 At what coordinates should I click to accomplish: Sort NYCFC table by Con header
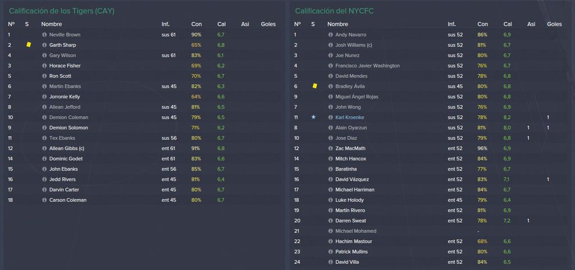pyautogui.click(x=482, y=24)
